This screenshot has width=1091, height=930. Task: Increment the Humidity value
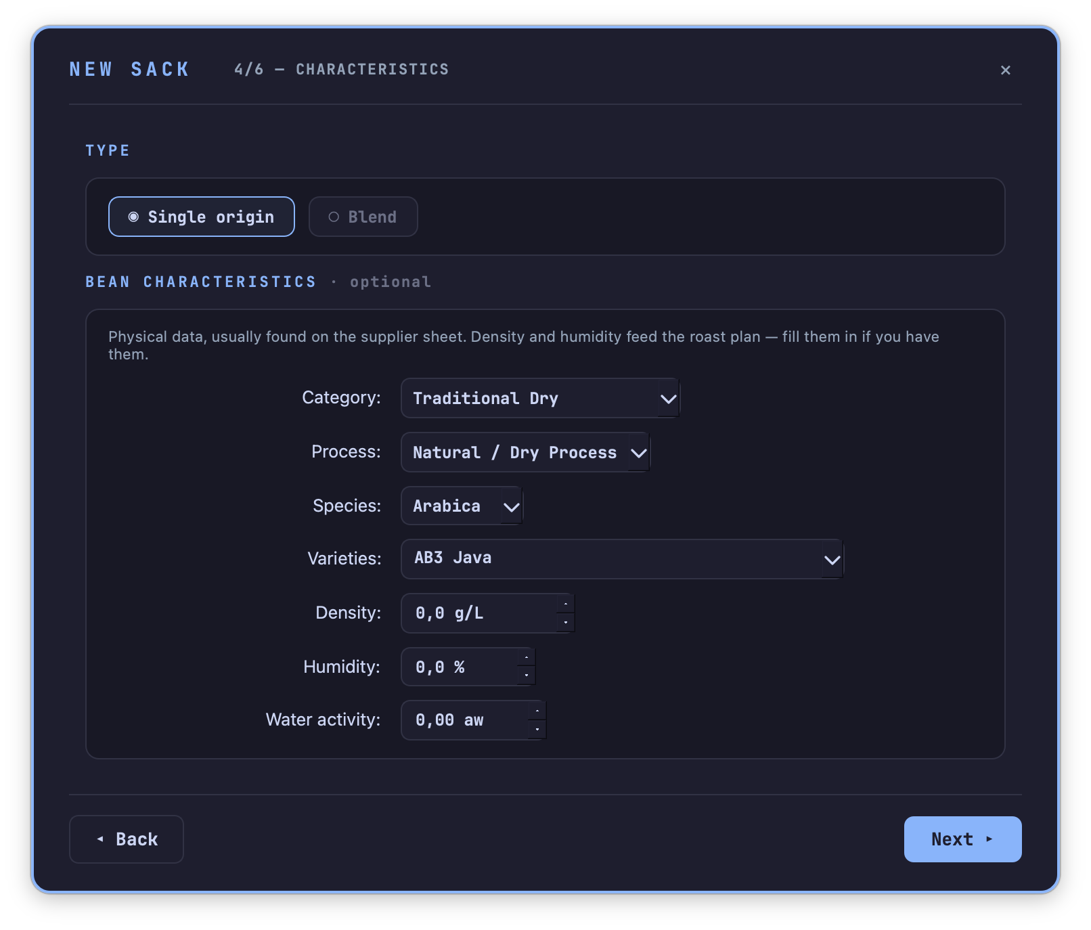[x=527, y=657]
